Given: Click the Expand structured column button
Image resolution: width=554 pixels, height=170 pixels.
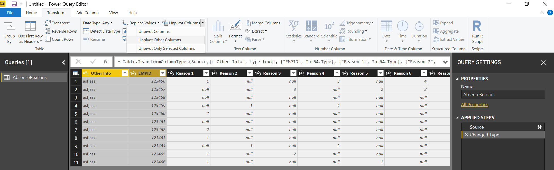Looking at the screenshot, I should click(443, 23).
